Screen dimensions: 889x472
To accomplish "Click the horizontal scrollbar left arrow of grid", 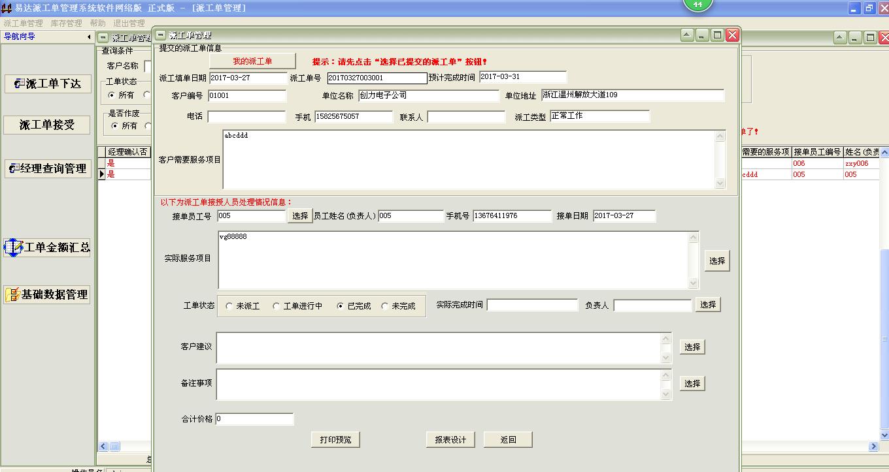I will (x=103, y=447).
